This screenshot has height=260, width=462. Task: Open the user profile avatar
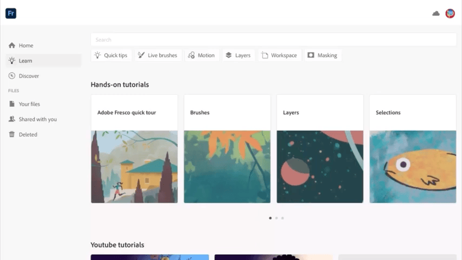pos(450,14)
